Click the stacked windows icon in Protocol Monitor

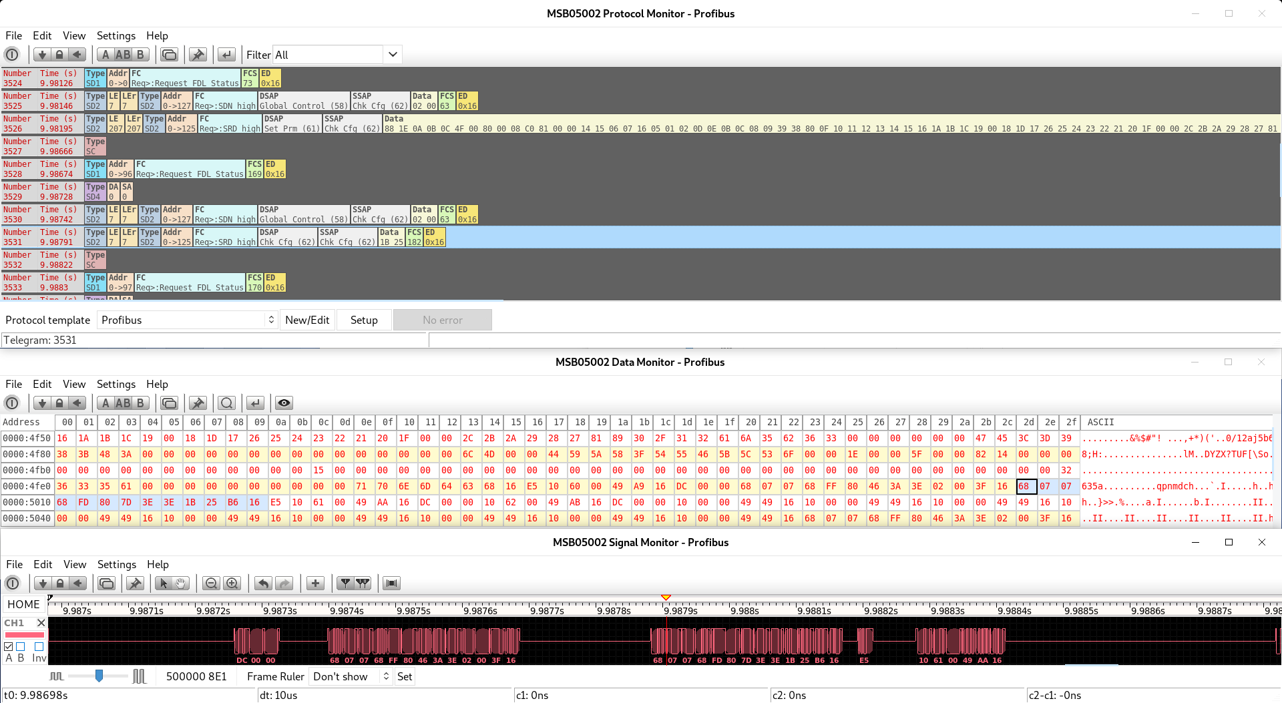pos(170,55)
